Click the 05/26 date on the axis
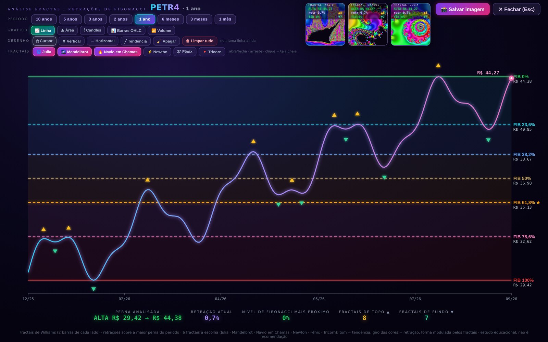The height and width of the screenshot is (342, 548). point(319,299)
